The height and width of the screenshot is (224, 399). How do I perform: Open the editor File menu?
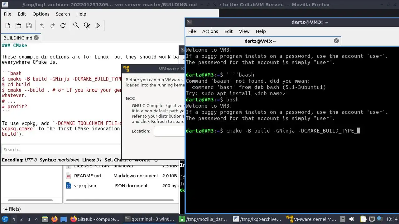tap(7, 14)
